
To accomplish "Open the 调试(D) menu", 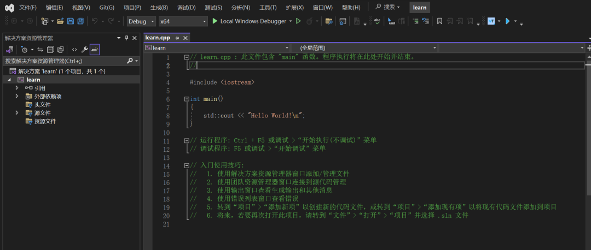I will click(186, 8).
